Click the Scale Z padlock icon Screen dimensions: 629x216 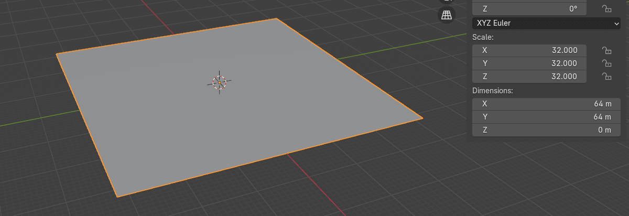(x=606, y=77)
